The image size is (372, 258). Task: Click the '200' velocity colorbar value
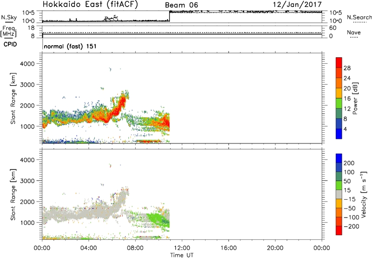(349, 163)
